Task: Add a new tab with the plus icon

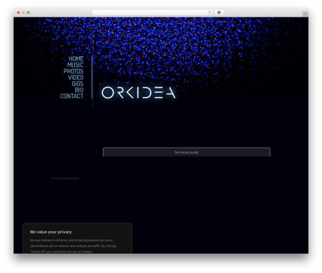Action: 305,14
